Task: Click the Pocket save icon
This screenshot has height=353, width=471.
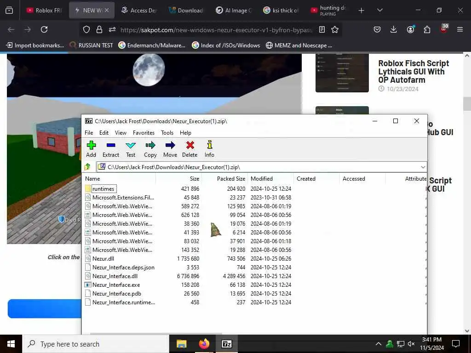Action: tap(377, 29)
